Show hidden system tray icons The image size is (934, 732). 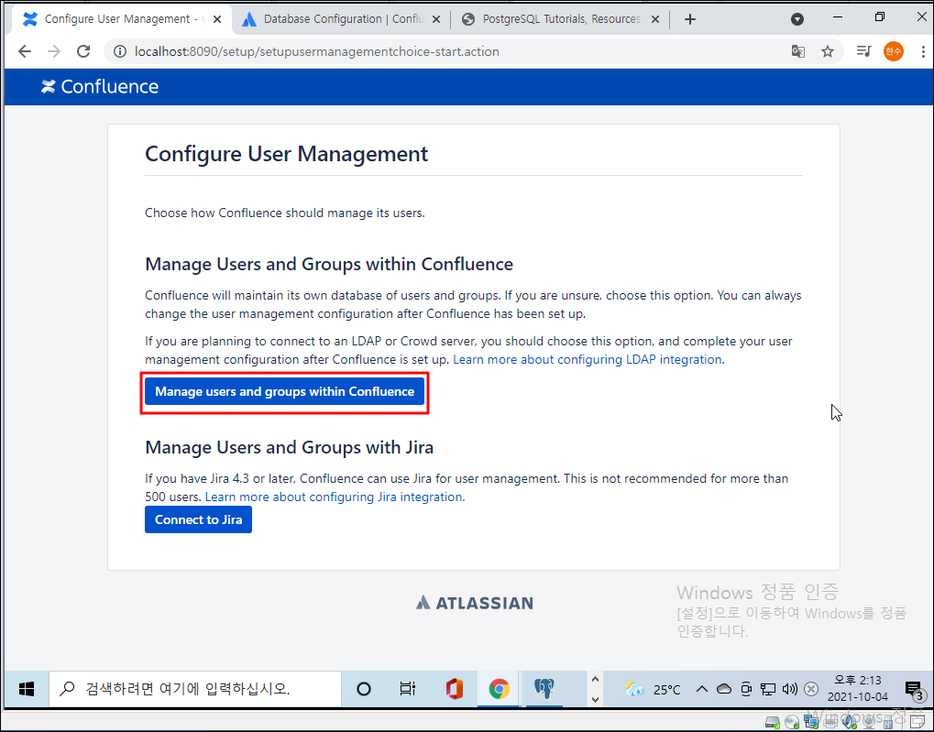[702, 689]
